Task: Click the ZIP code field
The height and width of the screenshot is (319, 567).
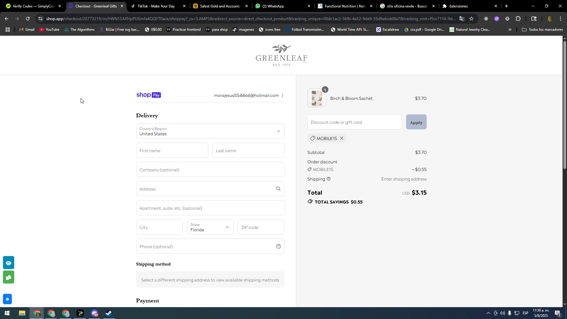Action: coord(261,227)
